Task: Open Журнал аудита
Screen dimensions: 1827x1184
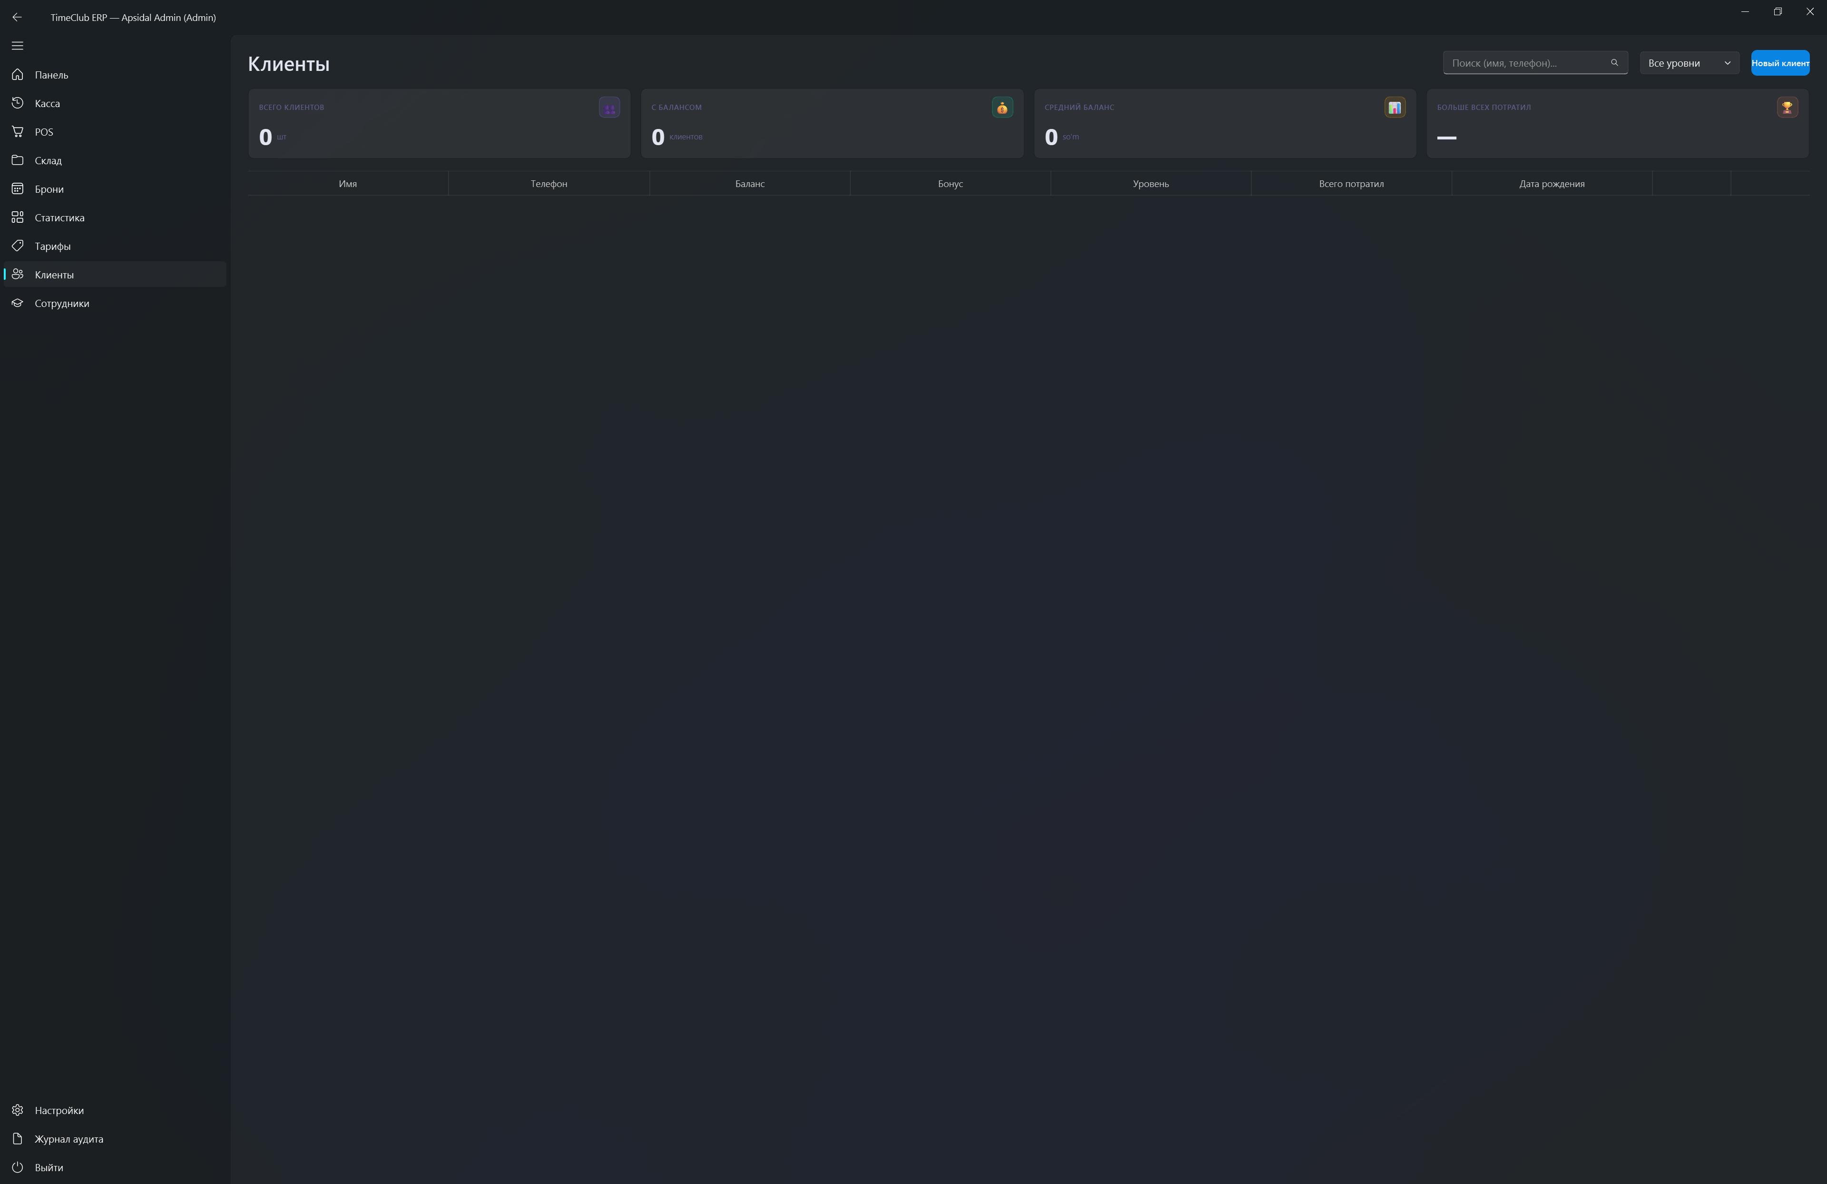Action: 115,1139
